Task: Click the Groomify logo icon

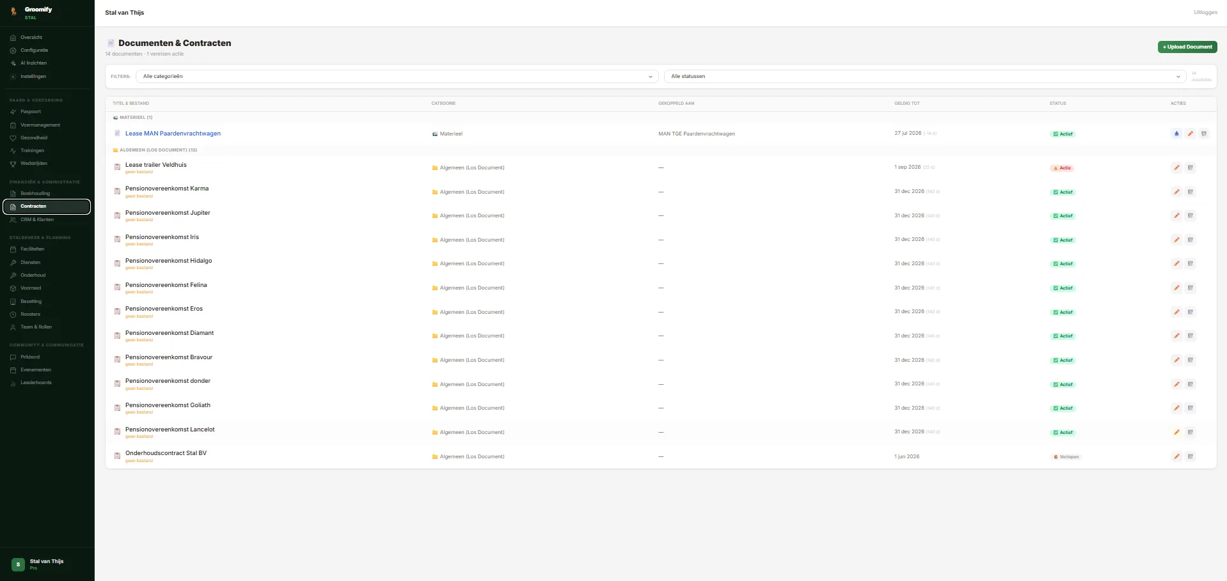Action: tap(13, 12)
